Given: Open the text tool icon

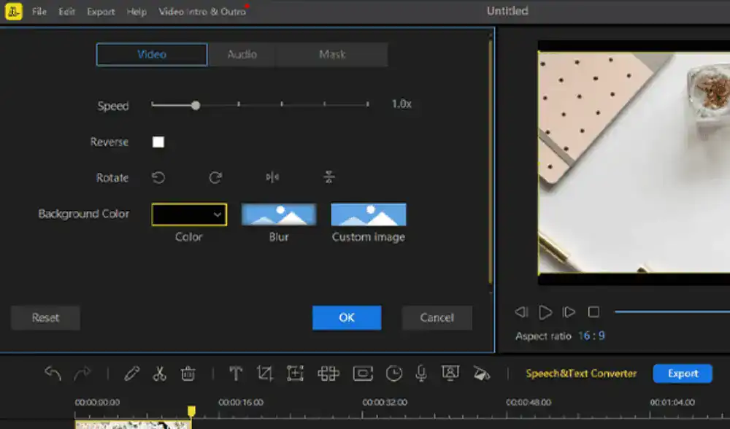Looking at the screenshot, I should pos(236,373).
